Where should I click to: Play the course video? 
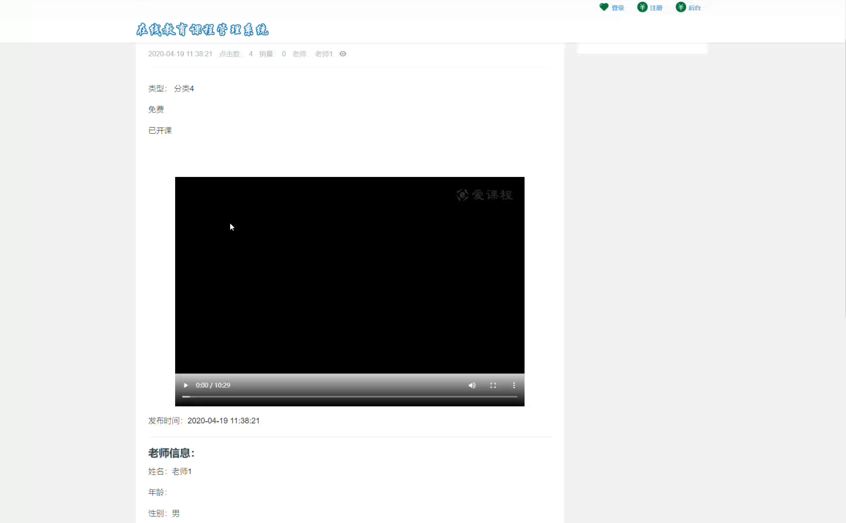pyautogui.click(x=186, y=385)
